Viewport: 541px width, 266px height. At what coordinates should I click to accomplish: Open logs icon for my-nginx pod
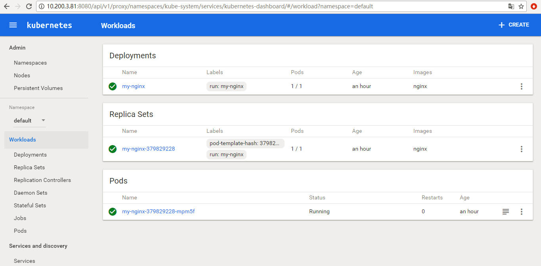click(x=505, y=212)
